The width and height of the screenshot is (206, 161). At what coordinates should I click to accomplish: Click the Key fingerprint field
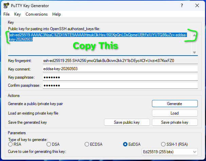click(x=120, y=61)
